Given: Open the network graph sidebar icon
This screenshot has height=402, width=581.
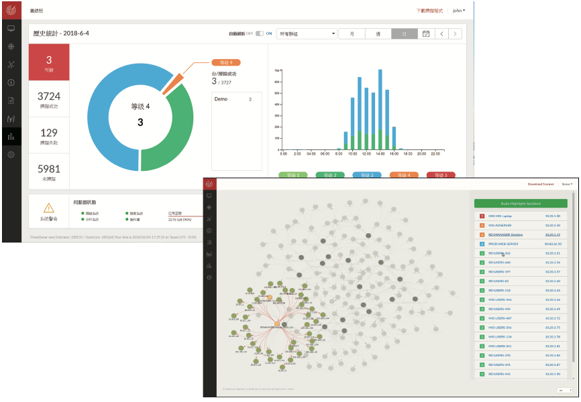Looking at the screenshot, I should 11,64.
